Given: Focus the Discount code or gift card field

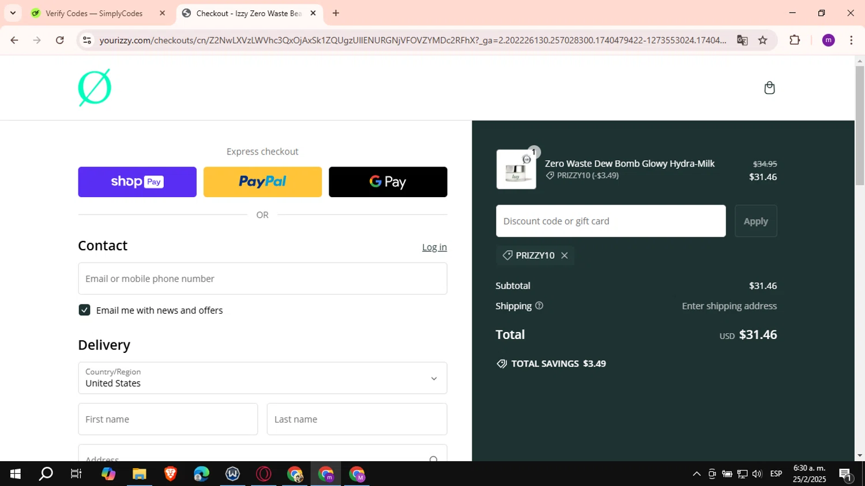Looking at the screenshot, I should [611, 221].
